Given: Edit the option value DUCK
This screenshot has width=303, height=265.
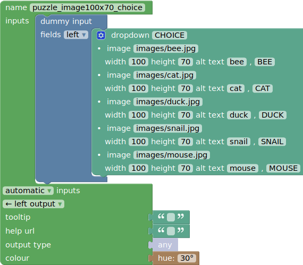Looking at the screenshot, I should point(273,115).
